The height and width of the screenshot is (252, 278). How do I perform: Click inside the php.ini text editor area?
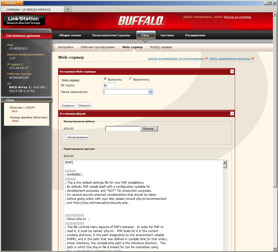point(143,205)
